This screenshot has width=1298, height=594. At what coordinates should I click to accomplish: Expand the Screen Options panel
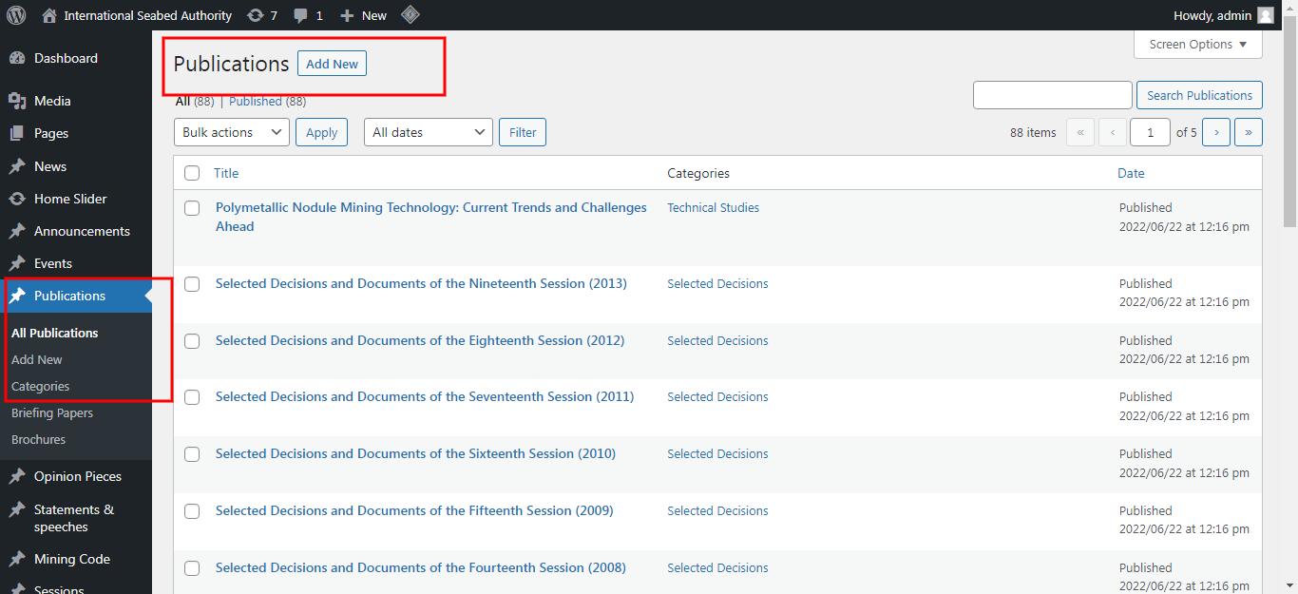pyautogui.click(x=1197, y=44)
